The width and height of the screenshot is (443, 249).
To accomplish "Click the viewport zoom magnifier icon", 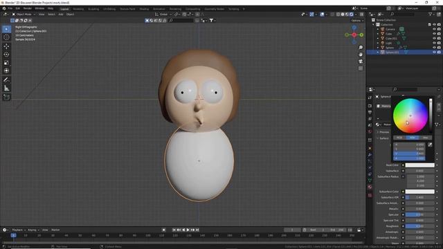I will 361,48.
